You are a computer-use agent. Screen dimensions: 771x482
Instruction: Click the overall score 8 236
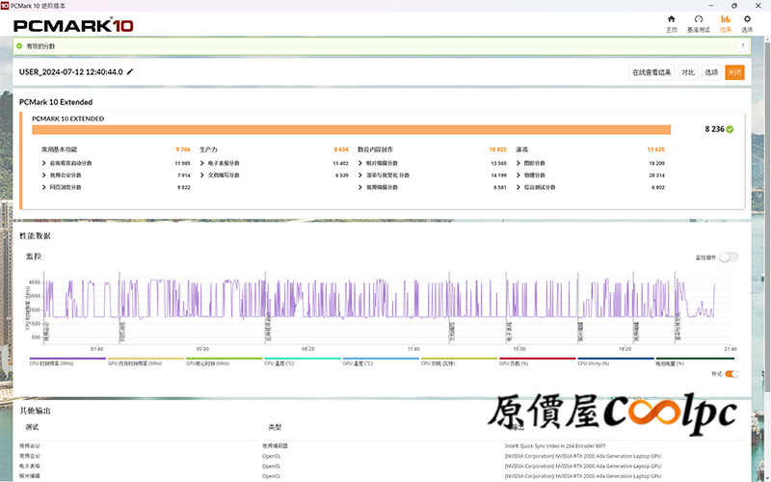(714, 129)
